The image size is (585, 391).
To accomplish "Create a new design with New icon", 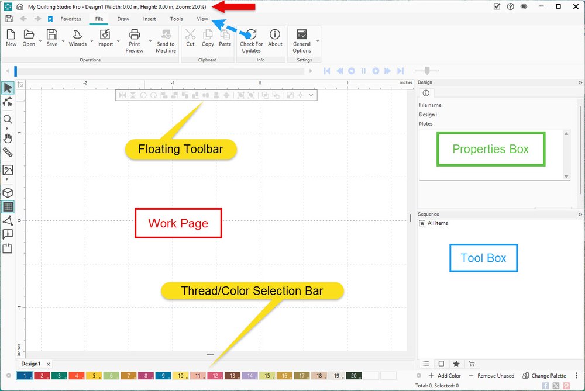I will coord(11,37).
